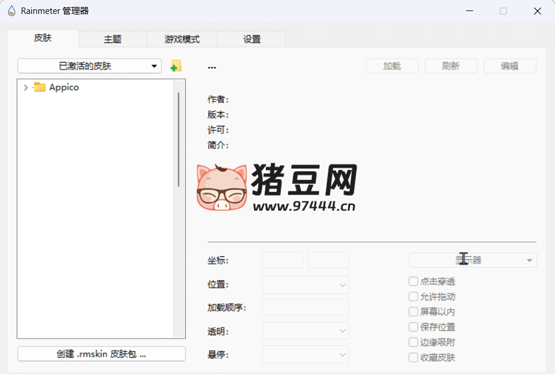Check the 允许拖动 draggable option
Viewport: 555px width, 374px height.
[413, 296]
